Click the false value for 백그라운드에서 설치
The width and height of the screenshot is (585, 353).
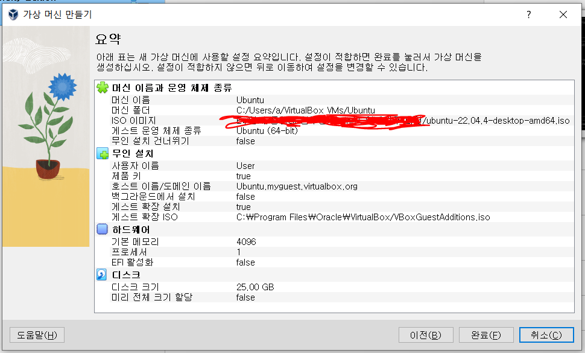coord(245,197)
